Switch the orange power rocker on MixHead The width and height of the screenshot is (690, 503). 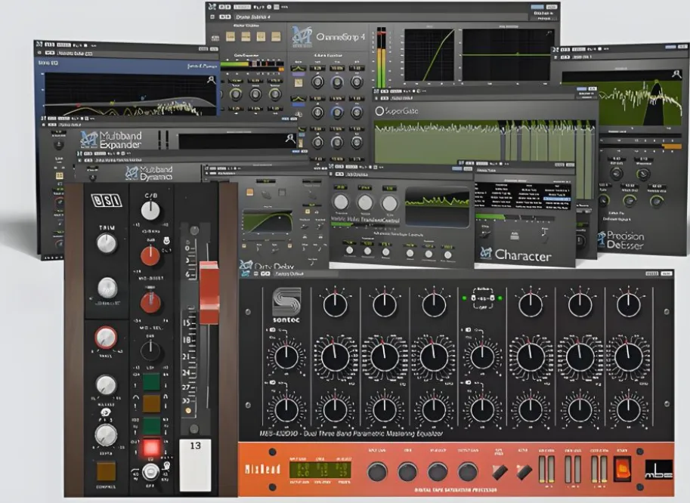pyautogui.click(x=622, y=469)
